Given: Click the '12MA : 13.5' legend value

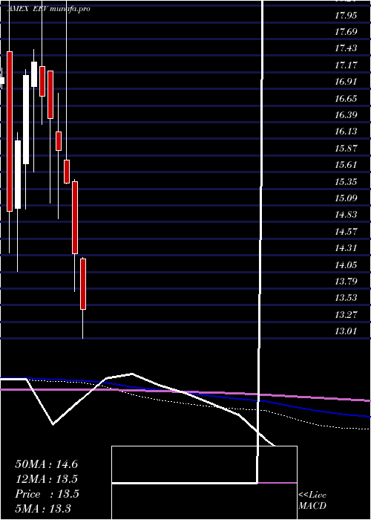Looking at the screenshot, I should pos(47,479).
